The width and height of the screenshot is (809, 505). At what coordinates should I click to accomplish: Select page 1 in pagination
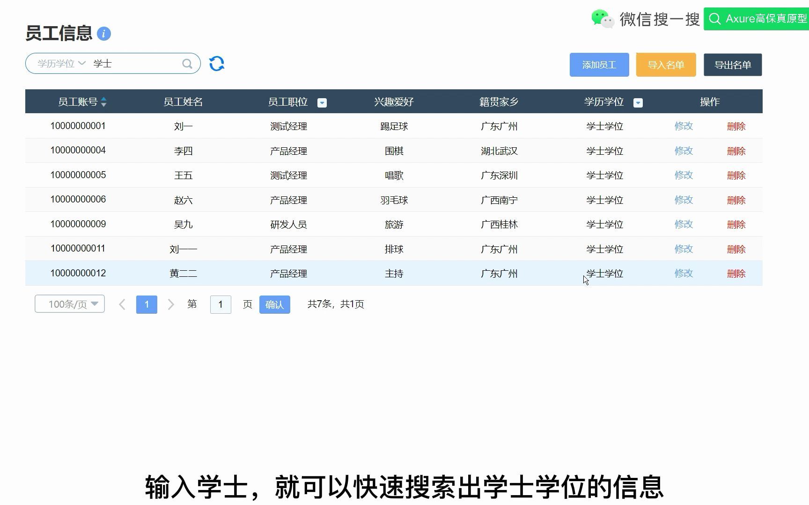[x=147, y=304]
